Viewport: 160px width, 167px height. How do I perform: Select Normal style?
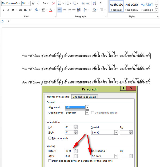tap(116, 7)
